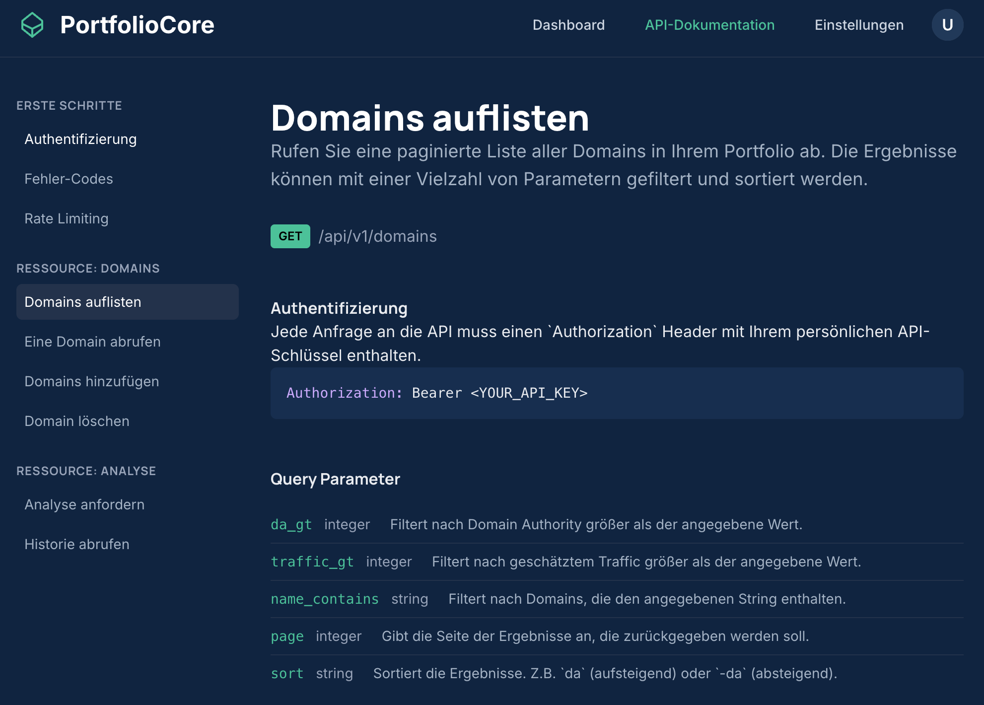Switch to the Dashboard tab

click(x=568, y=25)
